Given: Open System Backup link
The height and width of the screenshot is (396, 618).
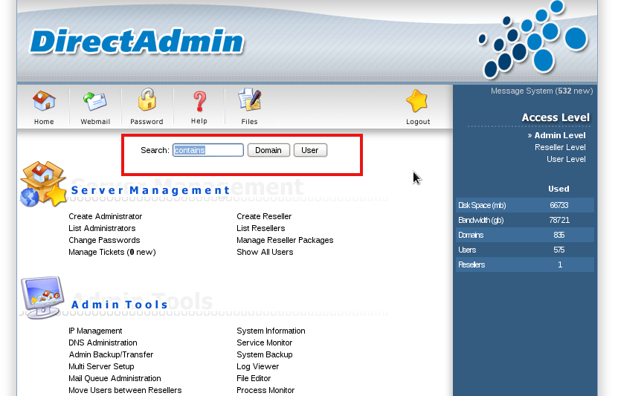Looking at the screenshot, I should 265,354.
